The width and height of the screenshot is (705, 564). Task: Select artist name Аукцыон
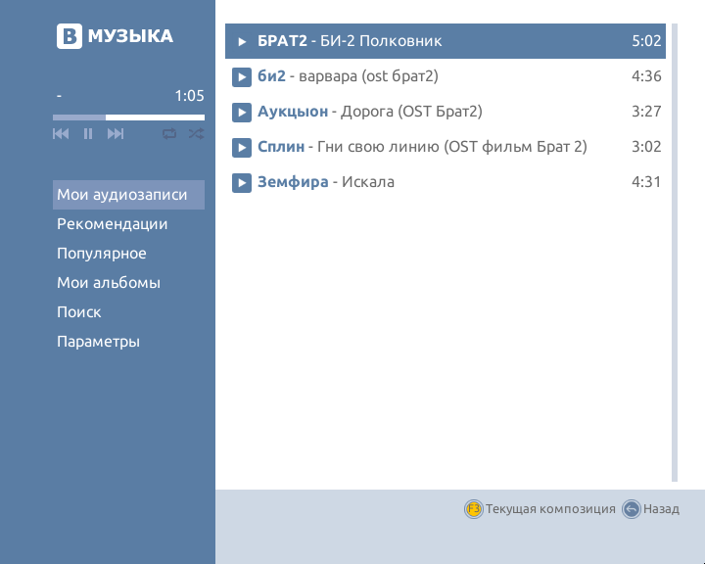(x=293, y=111)
